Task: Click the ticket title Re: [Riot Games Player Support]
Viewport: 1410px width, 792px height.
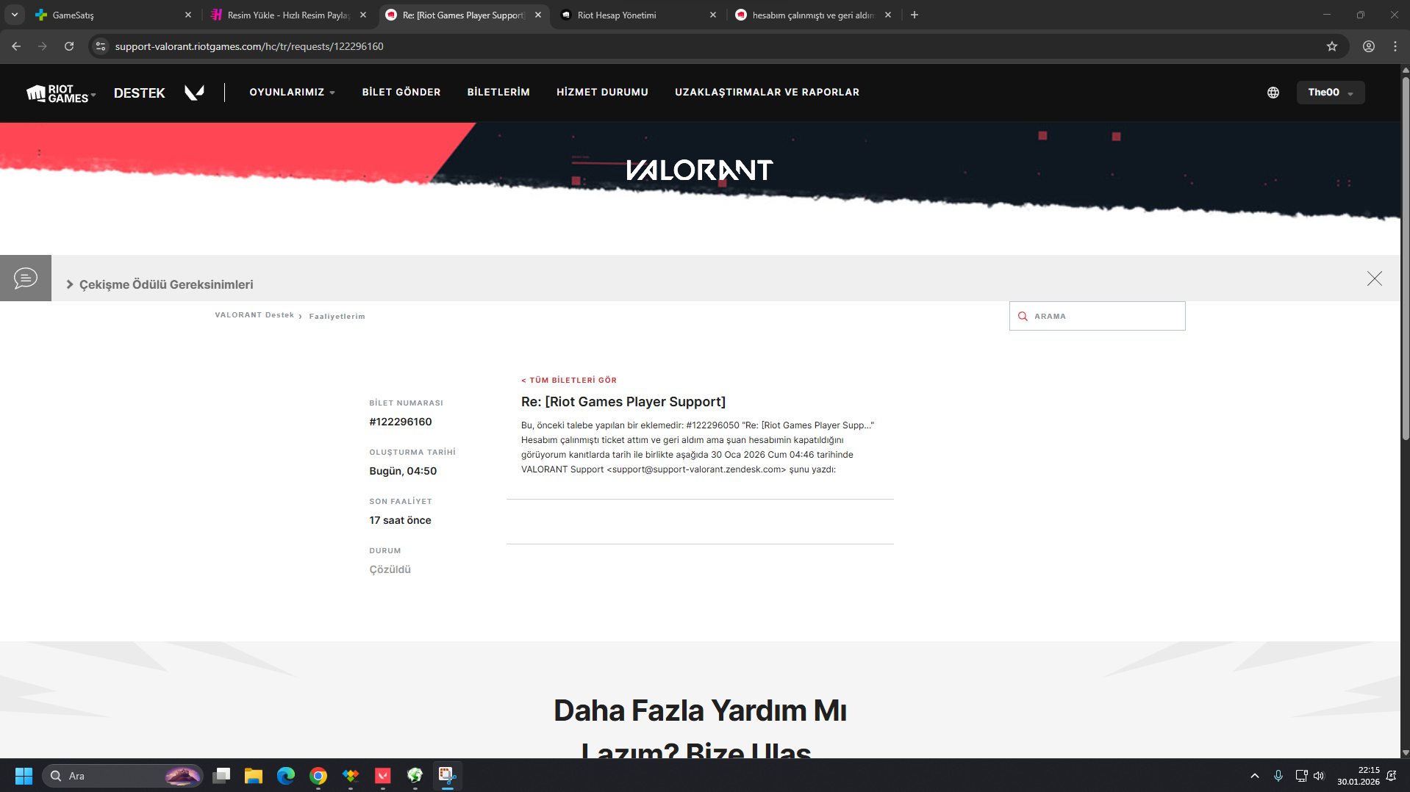Action: [623, 402]
